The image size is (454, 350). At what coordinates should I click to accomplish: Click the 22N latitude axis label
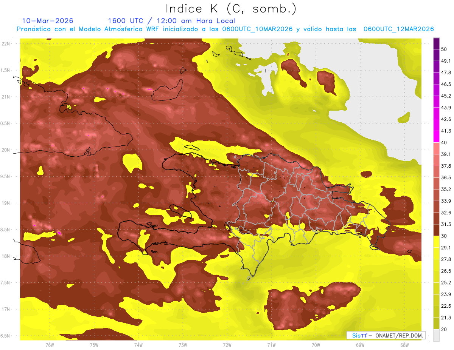(6, 43)
